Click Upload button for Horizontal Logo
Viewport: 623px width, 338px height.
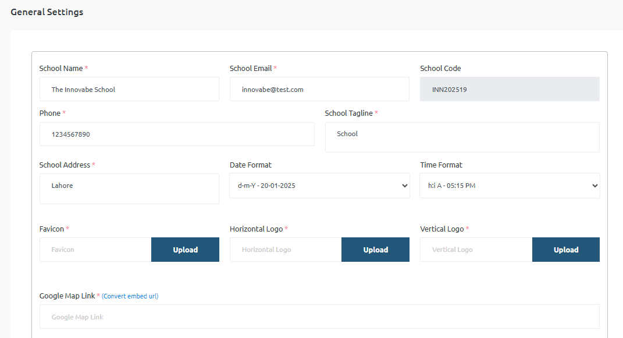pos(375,250)
